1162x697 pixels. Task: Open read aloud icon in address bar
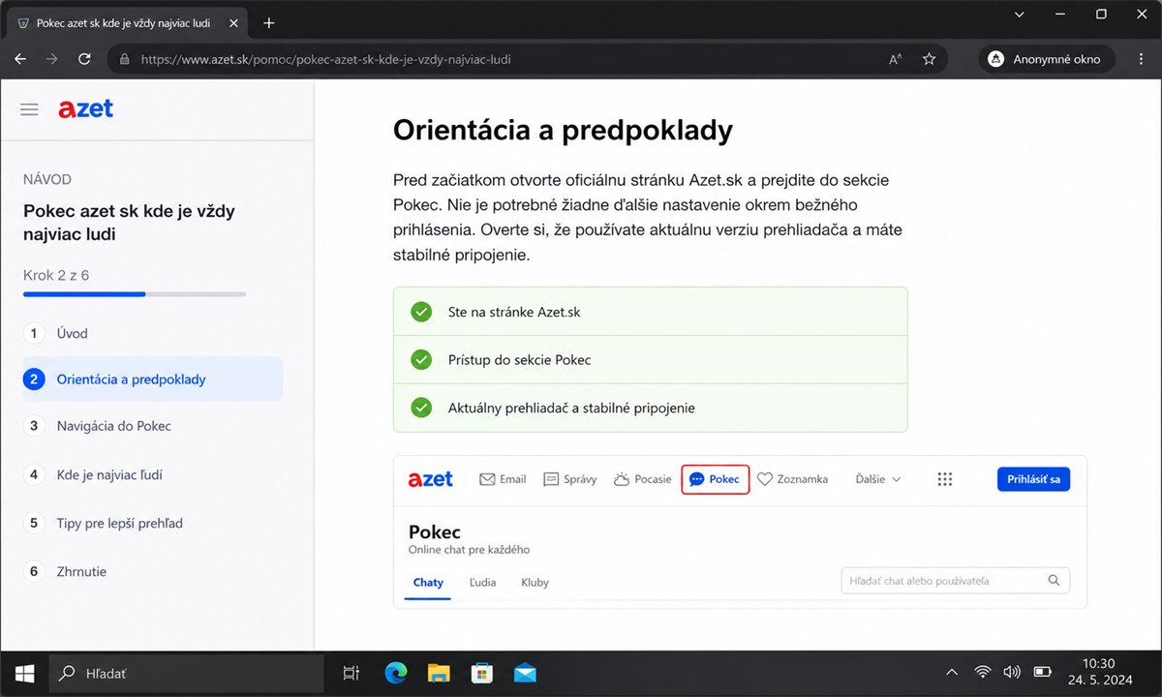tap(896, 59)
